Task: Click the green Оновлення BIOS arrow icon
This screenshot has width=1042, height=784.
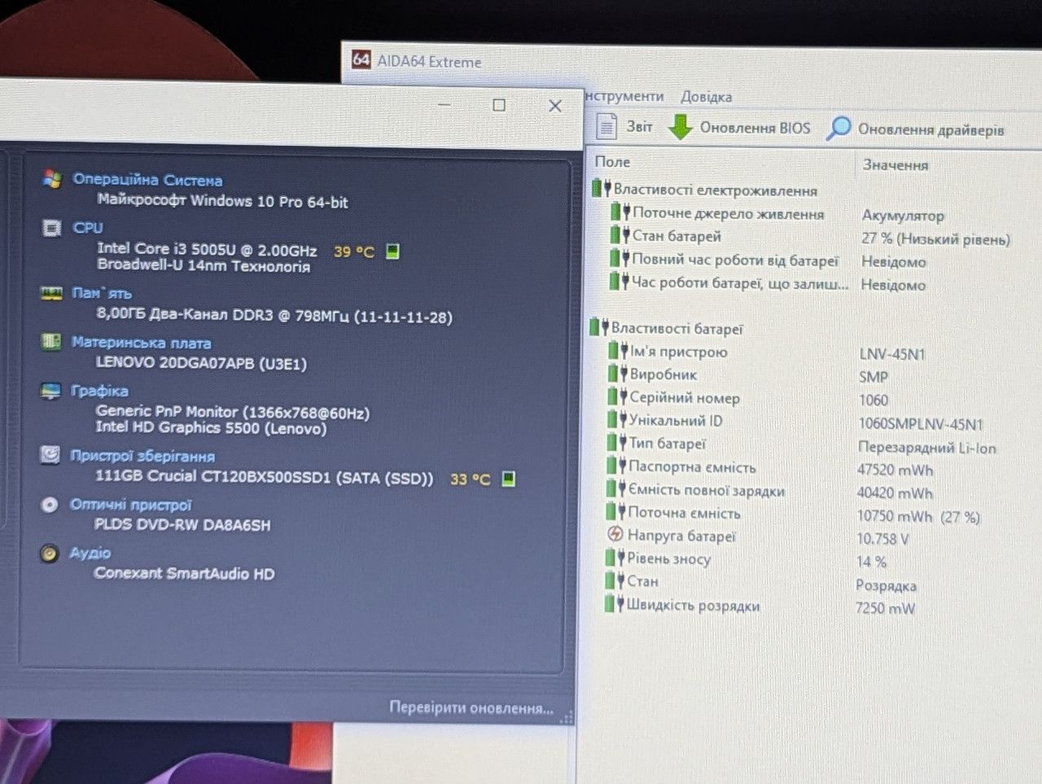Action: tap(680, 127)
